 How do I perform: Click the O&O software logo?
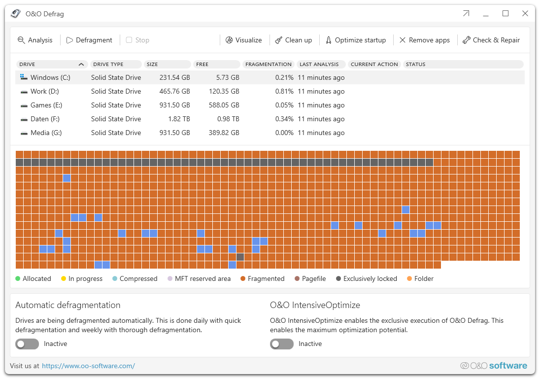point(493,366)
